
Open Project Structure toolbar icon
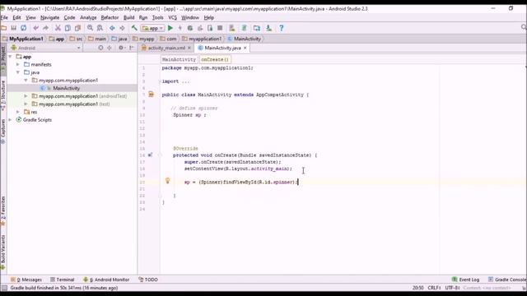click(x=257, y=28)
